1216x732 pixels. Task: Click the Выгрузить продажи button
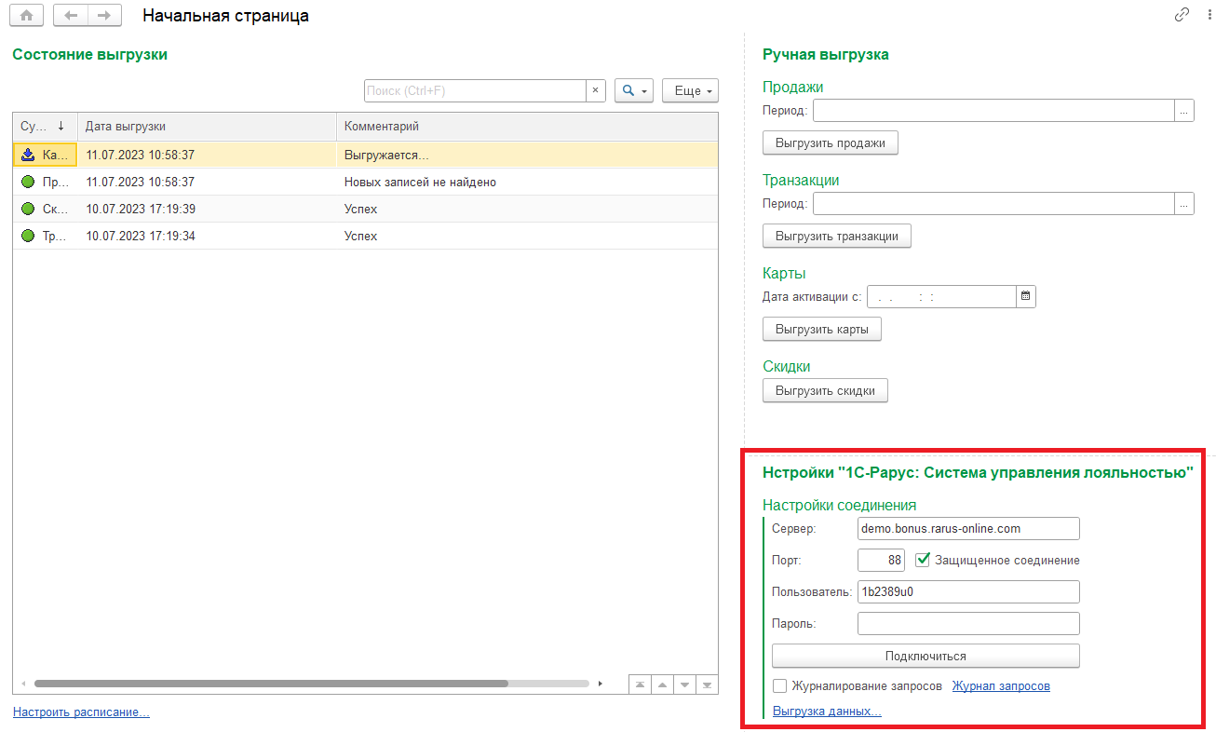coord(831,142)
